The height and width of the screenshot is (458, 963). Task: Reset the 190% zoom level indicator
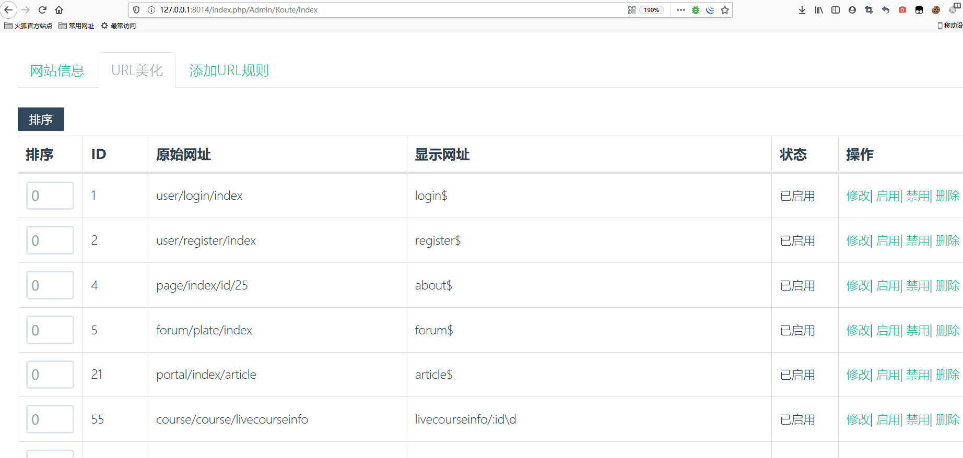tap(651, 10)
